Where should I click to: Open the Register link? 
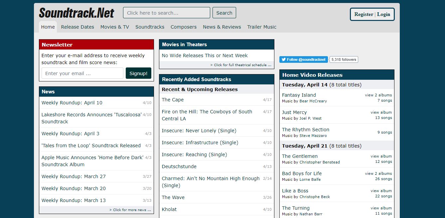pyautogui.click(x=364, y=14)
